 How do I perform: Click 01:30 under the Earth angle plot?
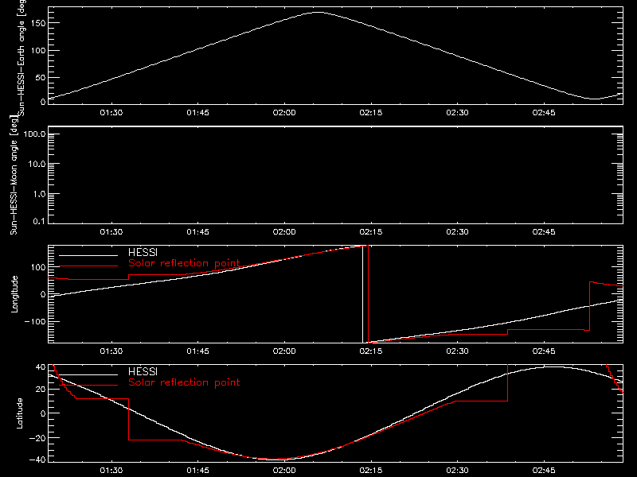[x=111, y=113]
